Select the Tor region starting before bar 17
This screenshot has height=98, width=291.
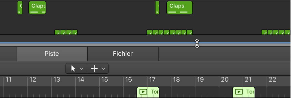pos(148,92)
